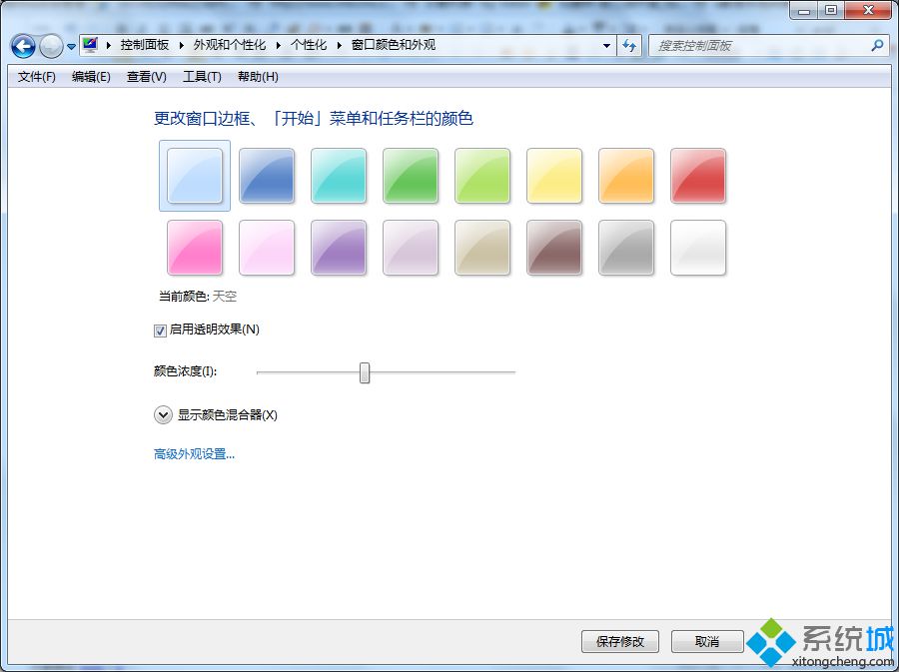Select the yellow color swatch
The height and width of the screenshot is (672, 899).
[554, 176]
